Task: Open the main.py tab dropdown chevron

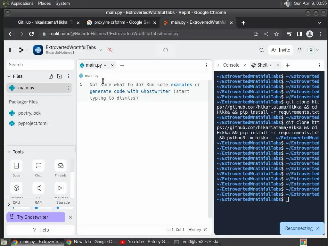Action: click(105, 65)
